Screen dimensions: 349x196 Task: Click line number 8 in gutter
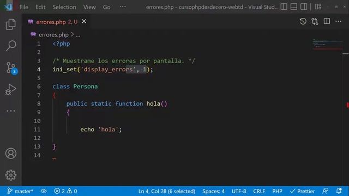[x=39, y=104]
